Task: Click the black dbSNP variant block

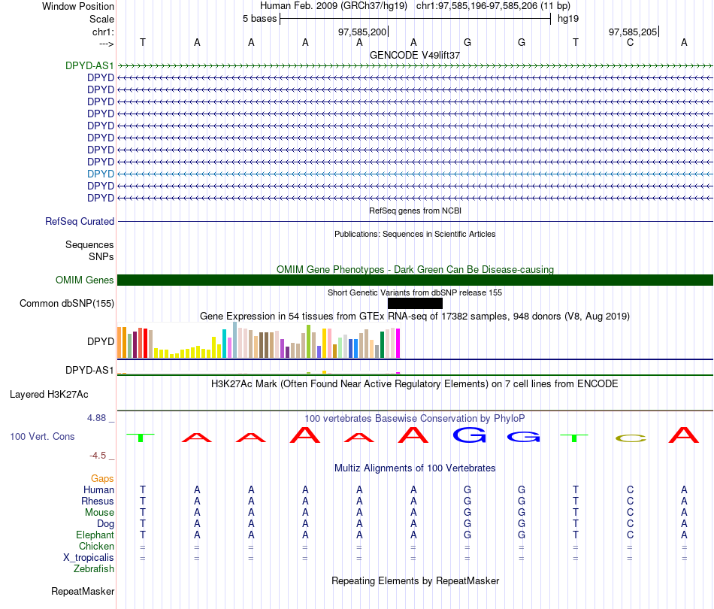Action: 415,303
